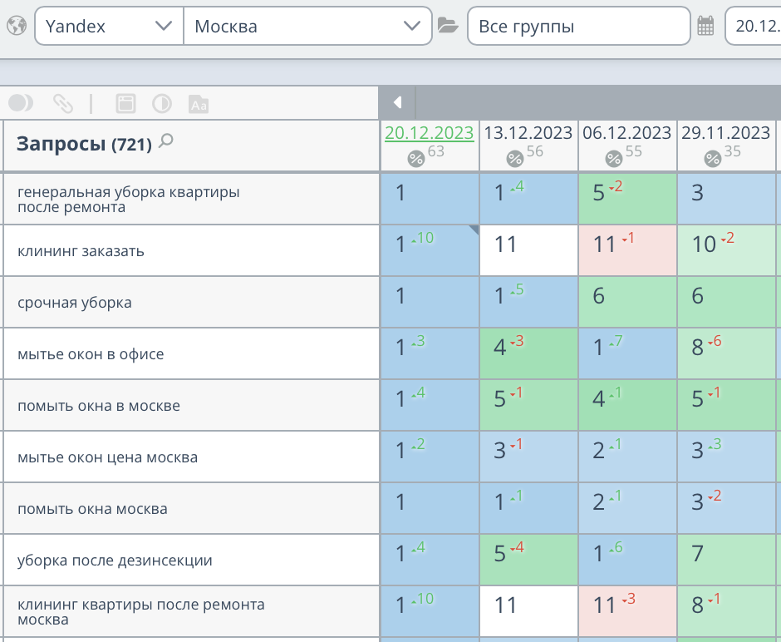Click the calendar icon next to date field
The height and width of the screenshot is (642, 781).
point(705,26)
